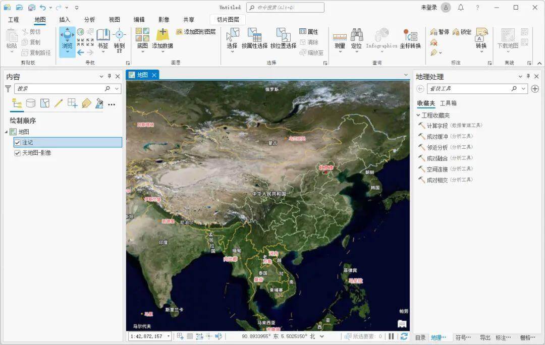Pause map drawing in the status bar

(392, 335)
